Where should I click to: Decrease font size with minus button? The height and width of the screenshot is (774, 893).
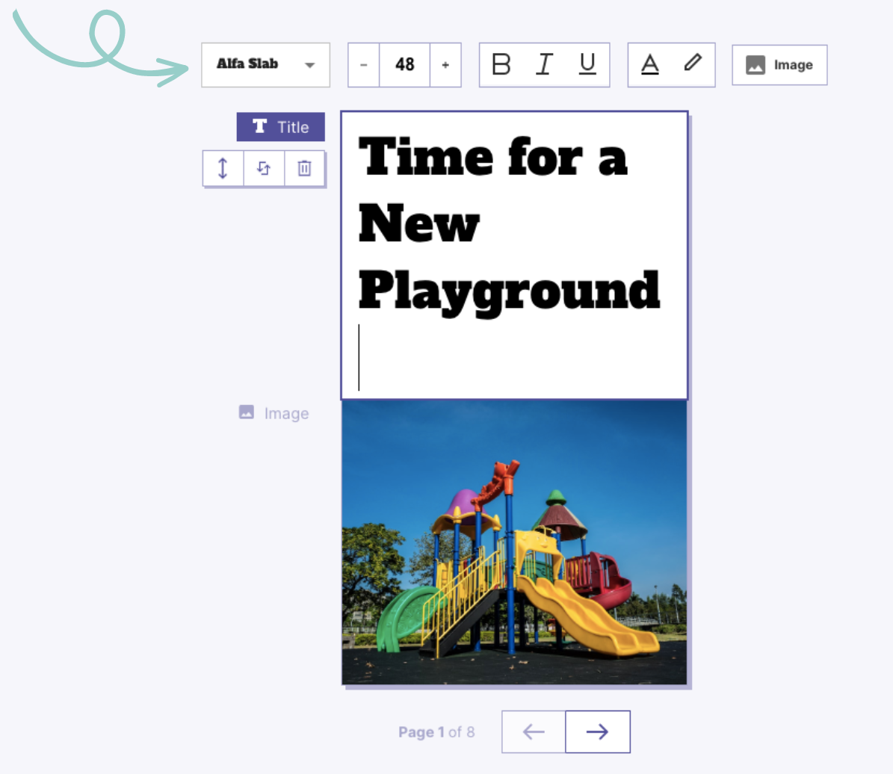click(364, 65)
